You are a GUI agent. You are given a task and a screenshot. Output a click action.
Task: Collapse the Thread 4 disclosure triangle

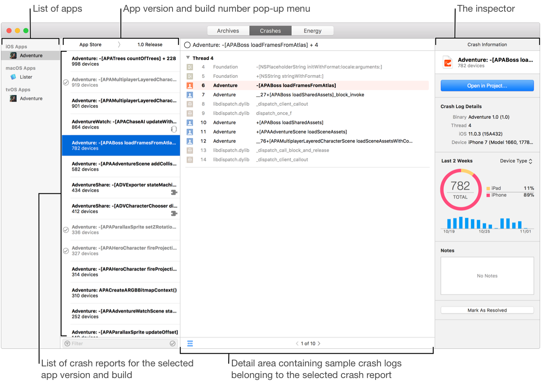click(188, 58)
